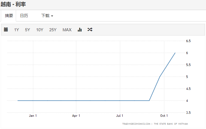Click the 3.5 y-axis value
The image size is (206, 129).
pos(188,113)
